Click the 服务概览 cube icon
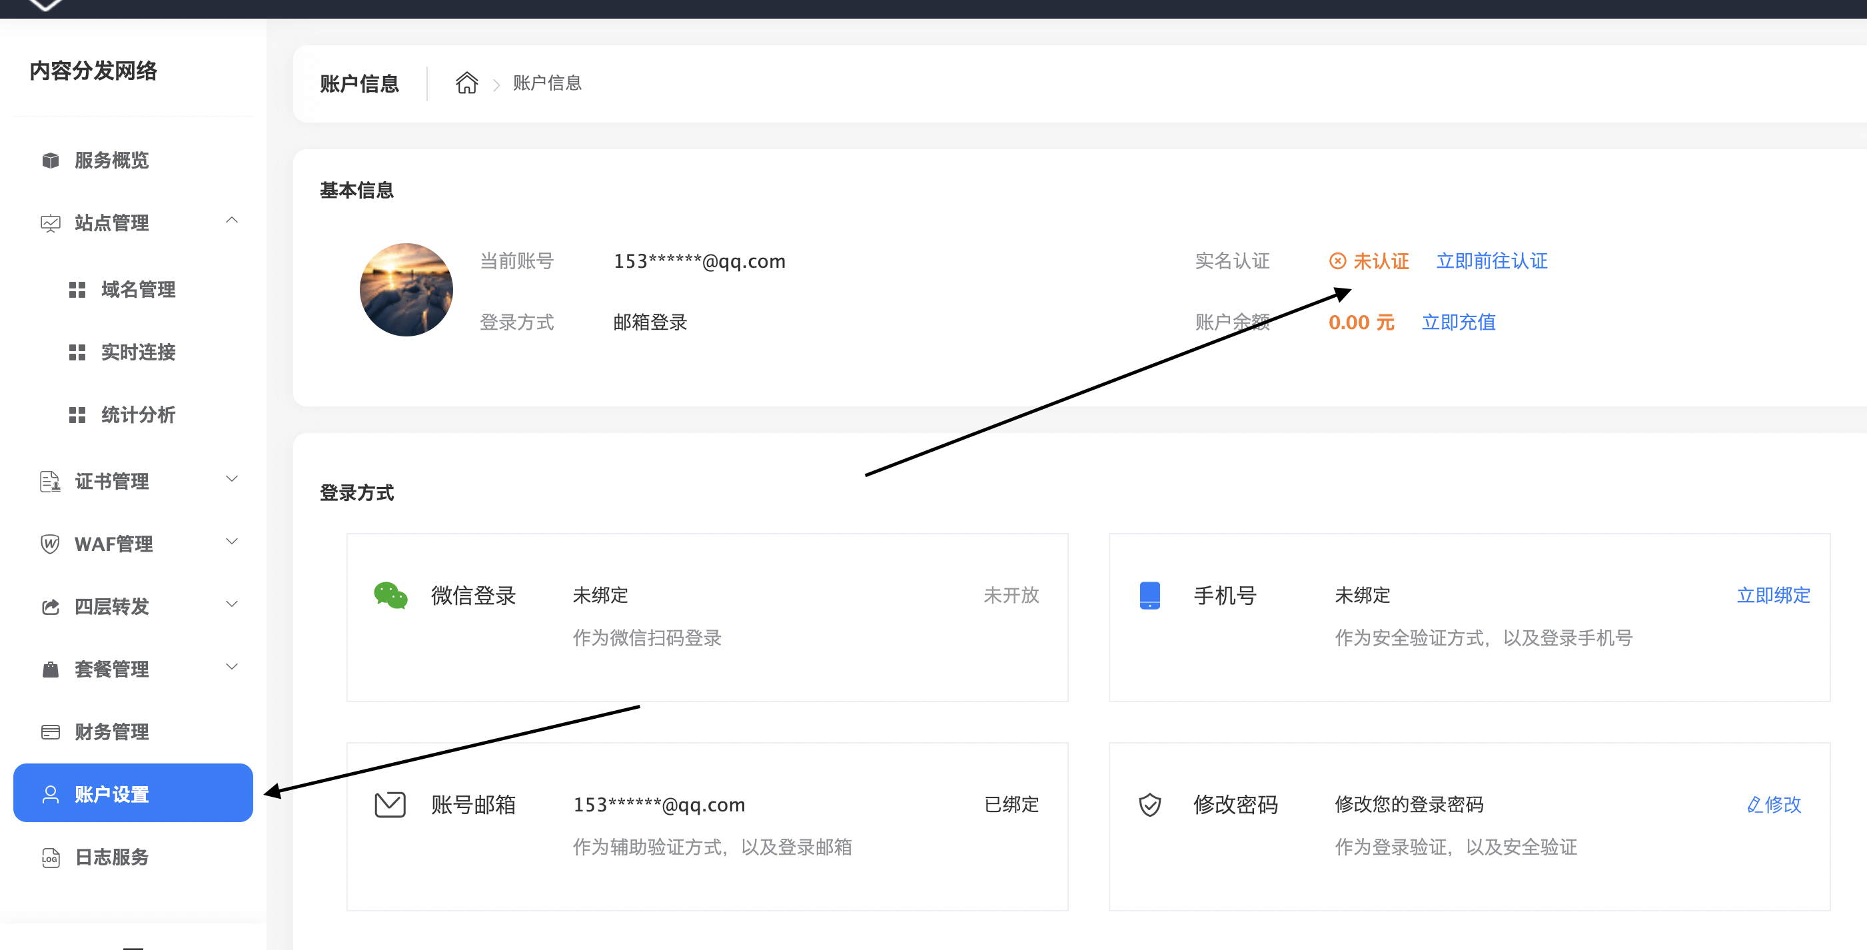This screenshot has width=1867, height=950. point(50,160)
